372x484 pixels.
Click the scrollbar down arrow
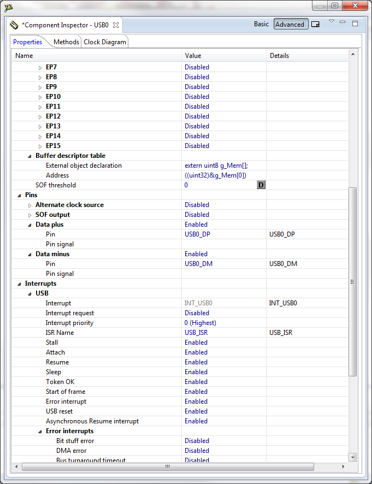click(x=352, y=458)
